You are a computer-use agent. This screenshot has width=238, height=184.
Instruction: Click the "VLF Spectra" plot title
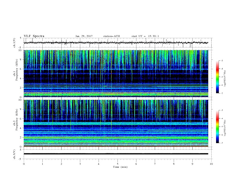click(x=34, y=36)
